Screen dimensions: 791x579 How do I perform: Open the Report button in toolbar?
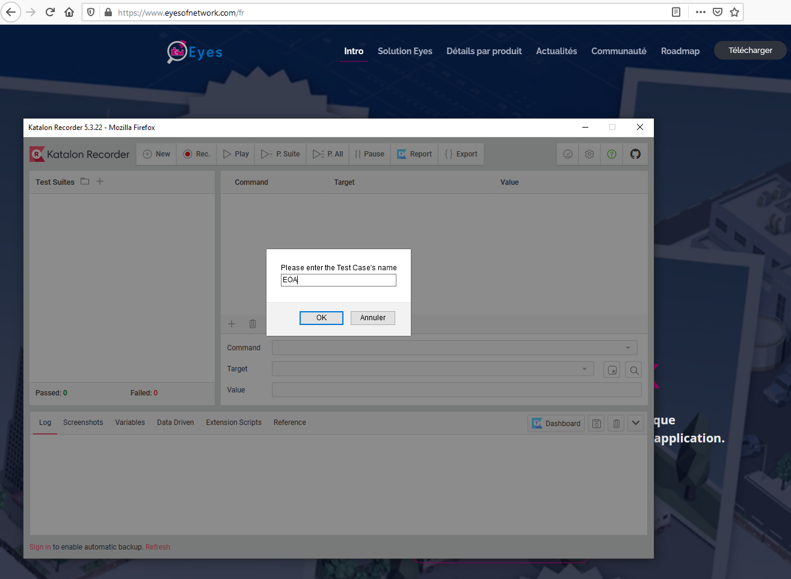pyautogui.click(x=414, y=154)
